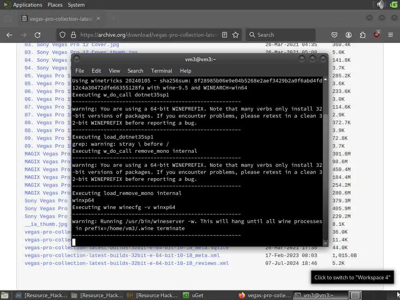Open the _meta.sqlite file link
This screenshot has height=300, width=400.
[127, 248]
